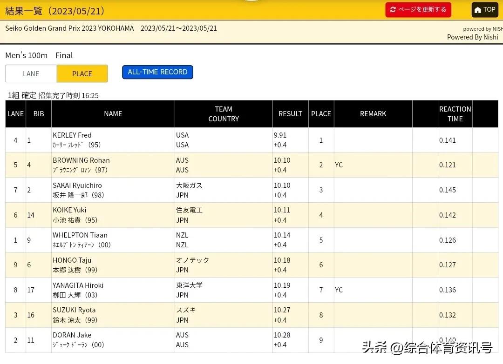
Task: Select DORAN Jake's result row
Action: [x=186, y=340]
